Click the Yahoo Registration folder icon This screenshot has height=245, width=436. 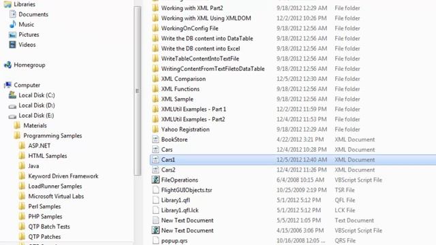coord(155,129)
